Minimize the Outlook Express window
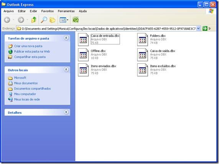This screenshot has width=219, height=164. point(200,5)
